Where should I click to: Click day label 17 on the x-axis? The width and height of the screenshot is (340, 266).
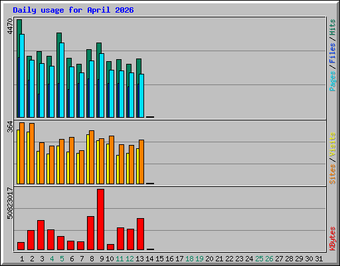pyautogui.click(x=179, y=259)
